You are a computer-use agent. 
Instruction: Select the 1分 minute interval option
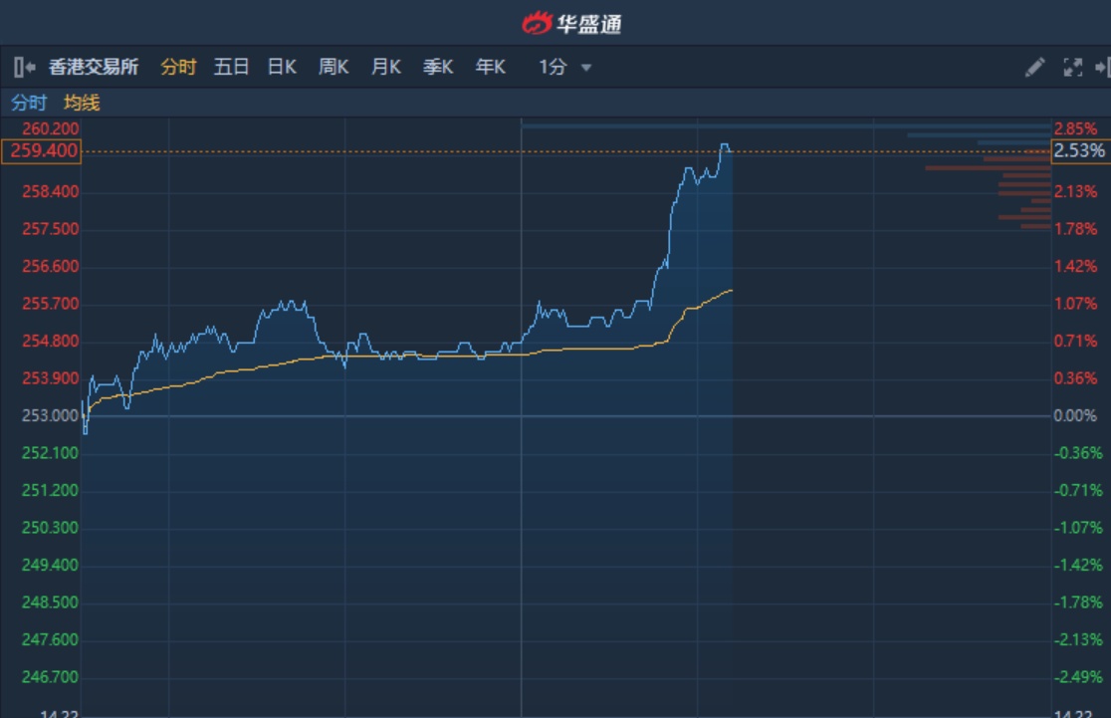(x=553, y=67)
